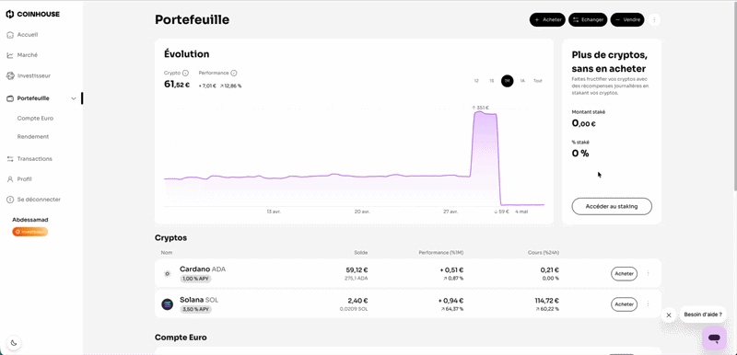Click info icon next to Performance
This screenshot has height=355, width=737.
click(x=234, y=74)
